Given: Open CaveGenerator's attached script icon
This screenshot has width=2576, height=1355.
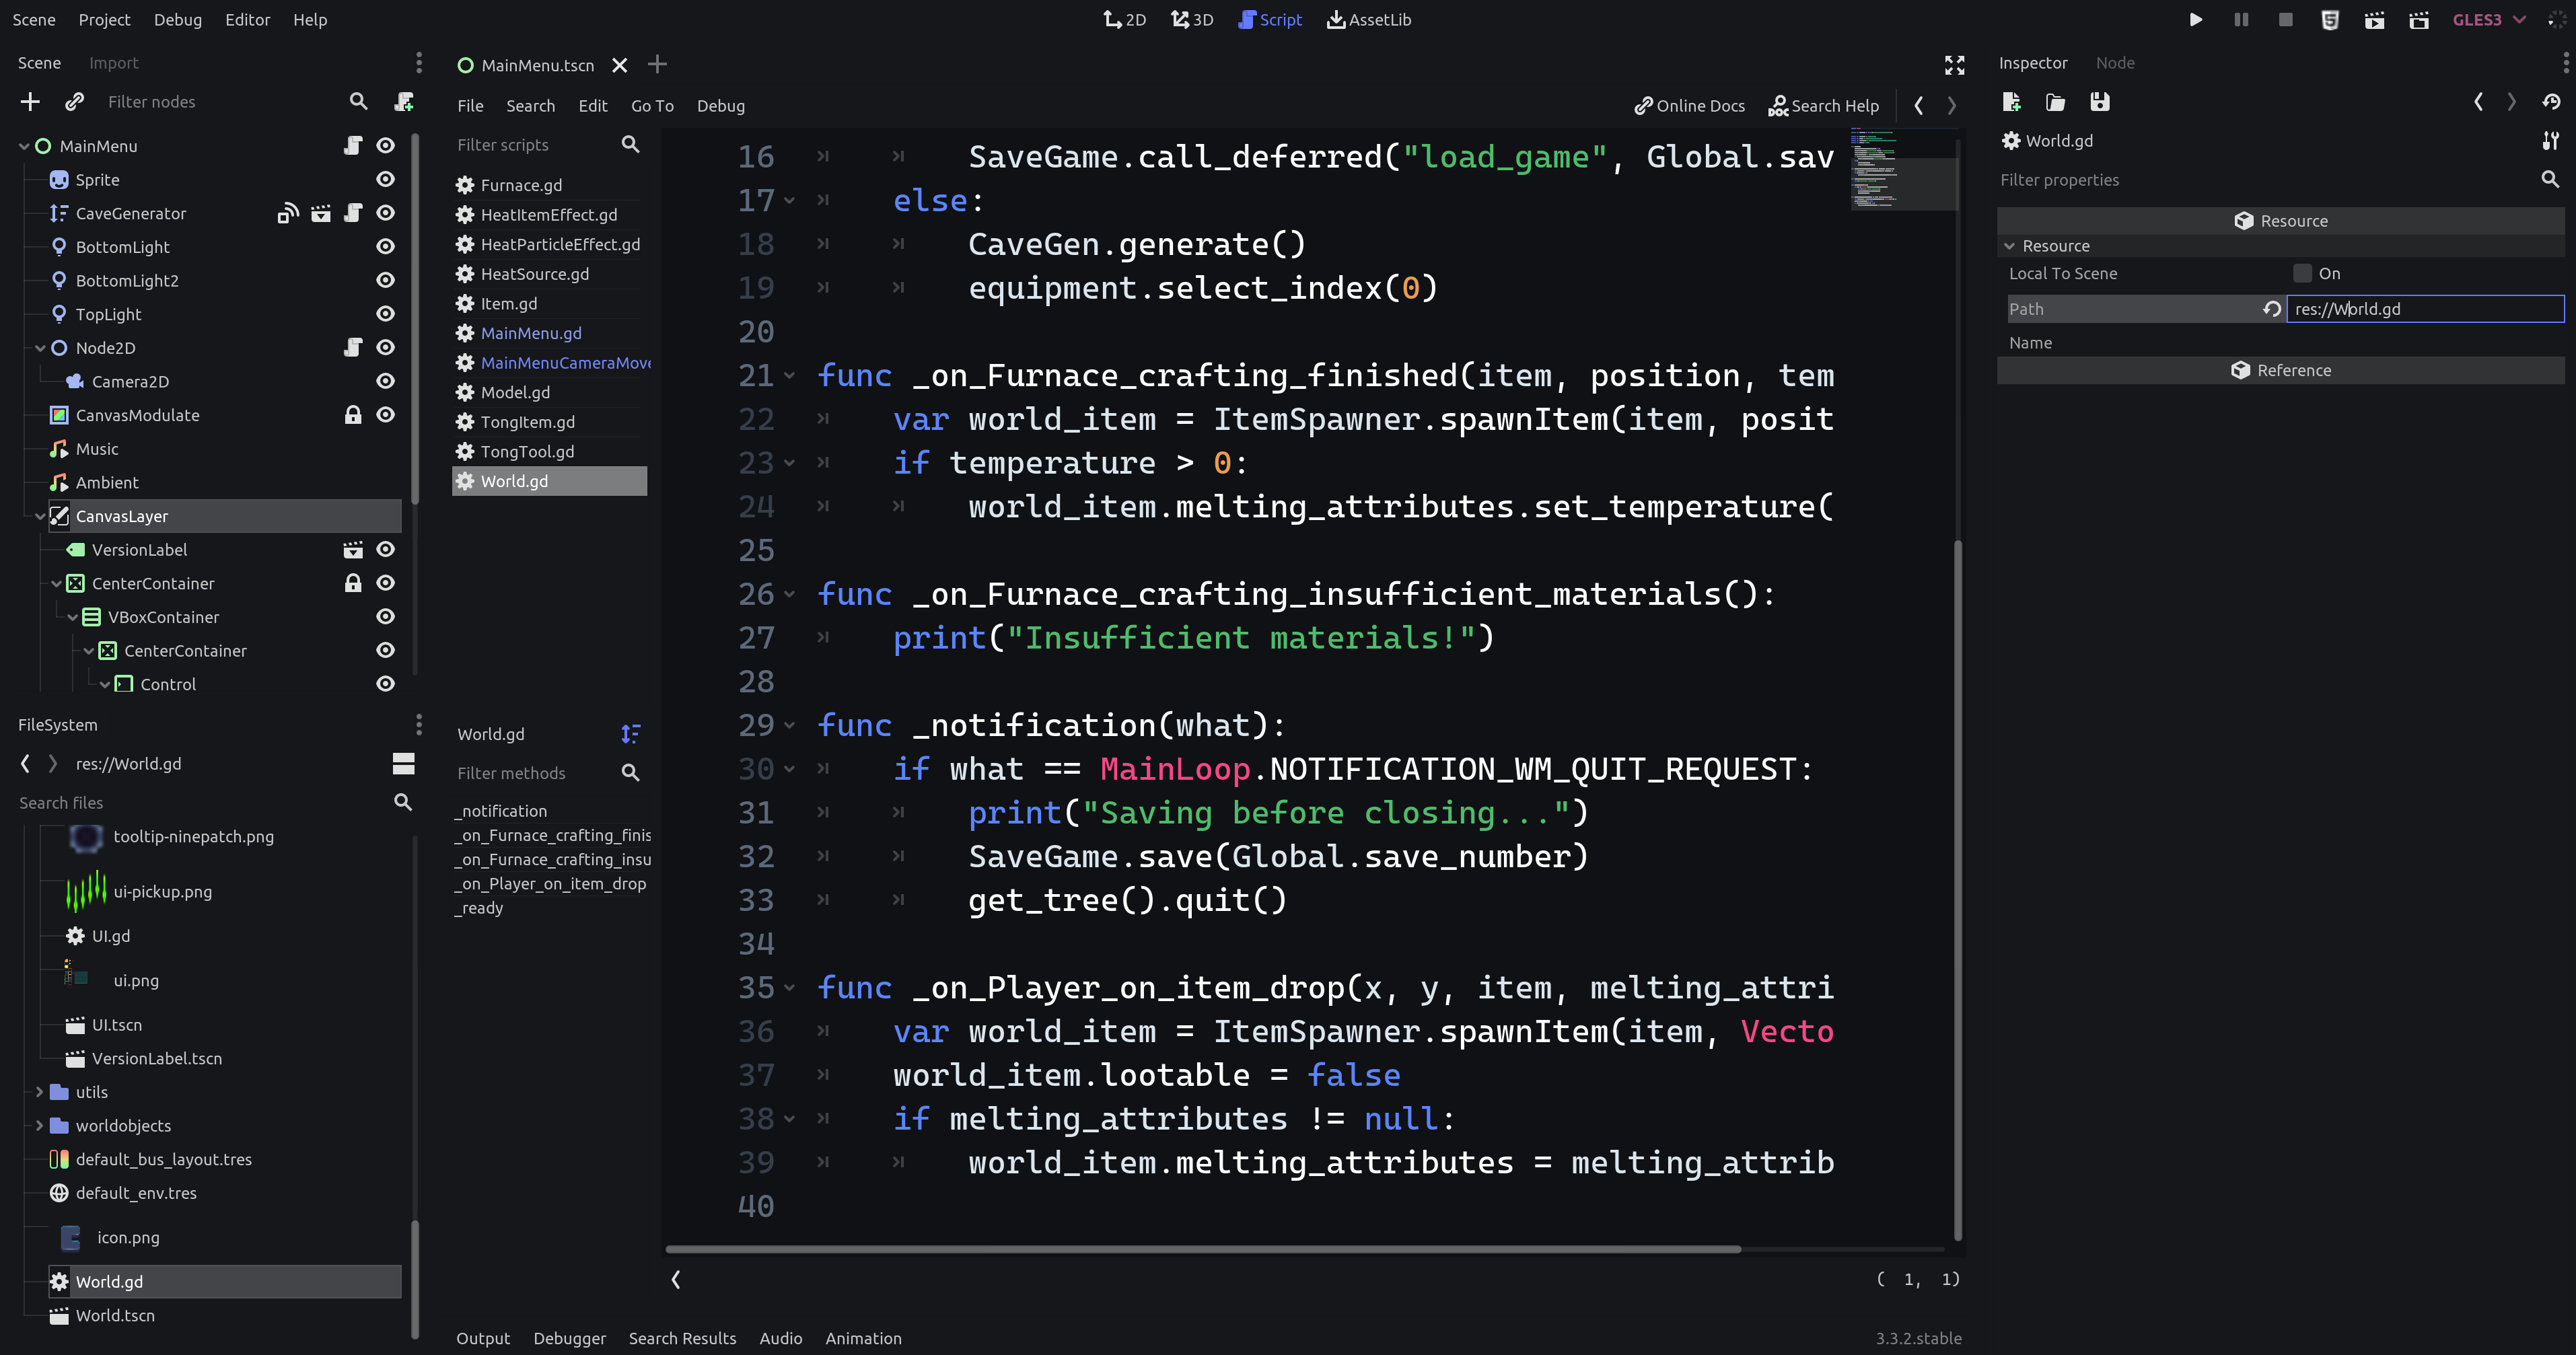Looking at the screenshot, I should tap(353, 213).
